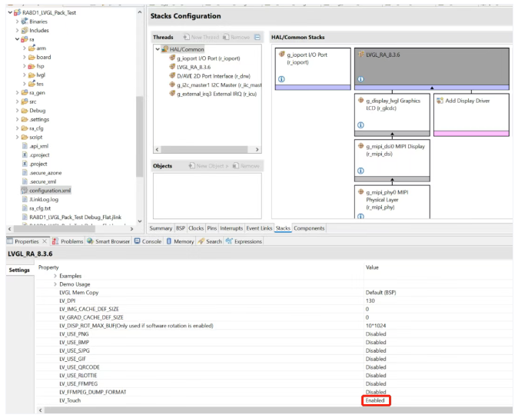This screenshot has width=518, height=418.
Task: Expand Demo Usage property group
Action: (x=55, y=284)
